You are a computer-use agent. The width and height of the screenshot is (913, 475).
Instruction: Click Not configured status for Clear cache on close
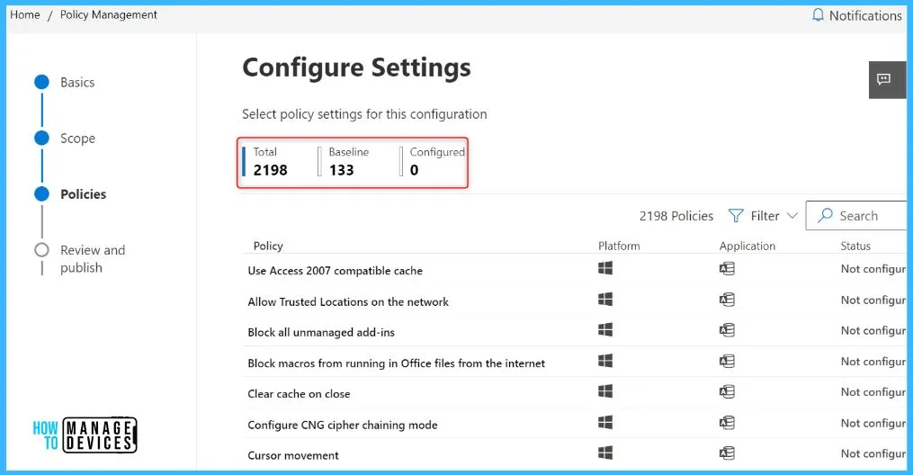873,391
